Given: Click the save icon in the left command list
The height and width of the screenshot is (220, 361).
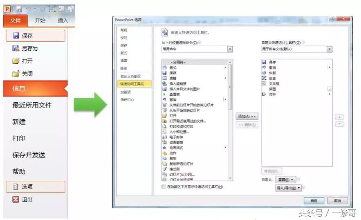Looking at the screenshot, I should 164,73.
